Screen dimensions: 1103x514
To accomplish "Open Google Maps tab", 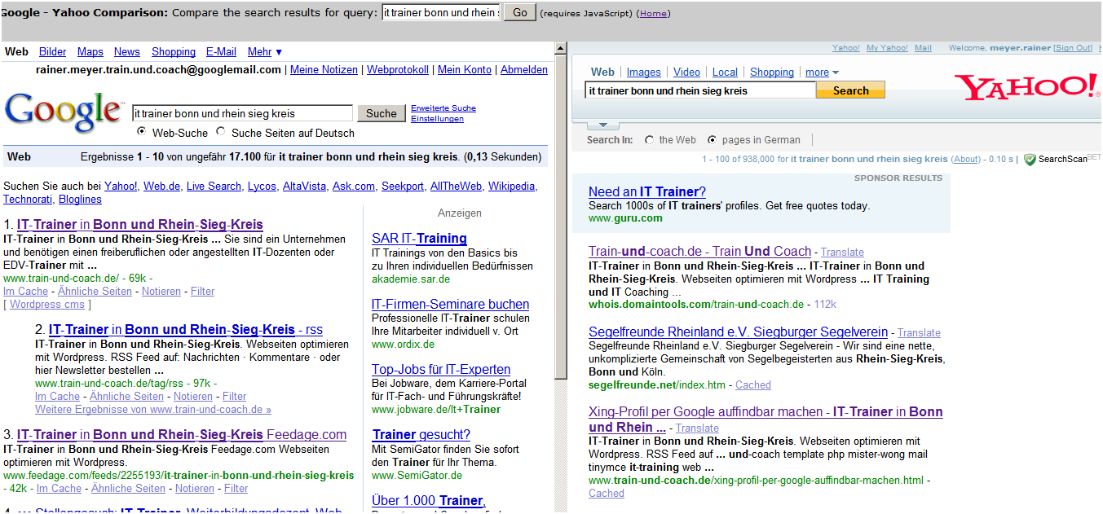I will tap(90, 52).
